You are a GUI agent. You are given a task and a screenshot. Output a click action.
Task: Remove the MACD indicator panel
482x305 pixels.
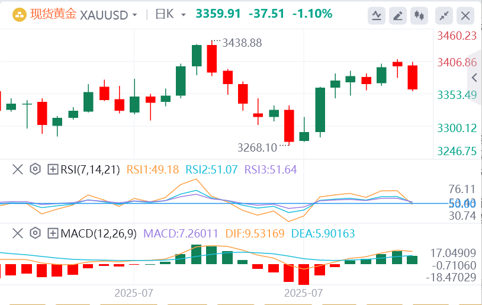(x=18, y=233)
